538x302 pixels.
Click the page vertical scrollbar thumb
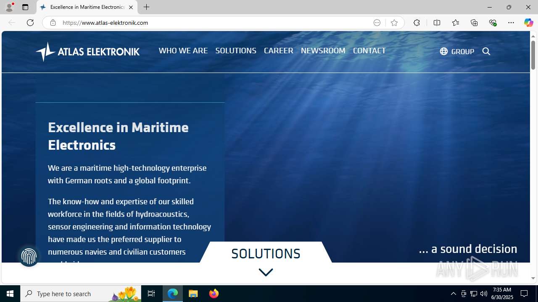tap(533, 55)
